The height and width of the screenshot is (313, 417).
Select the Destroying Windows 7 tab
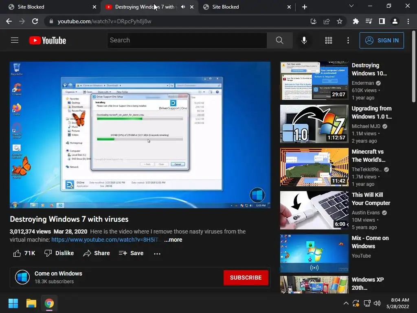(x=145, y=7)
